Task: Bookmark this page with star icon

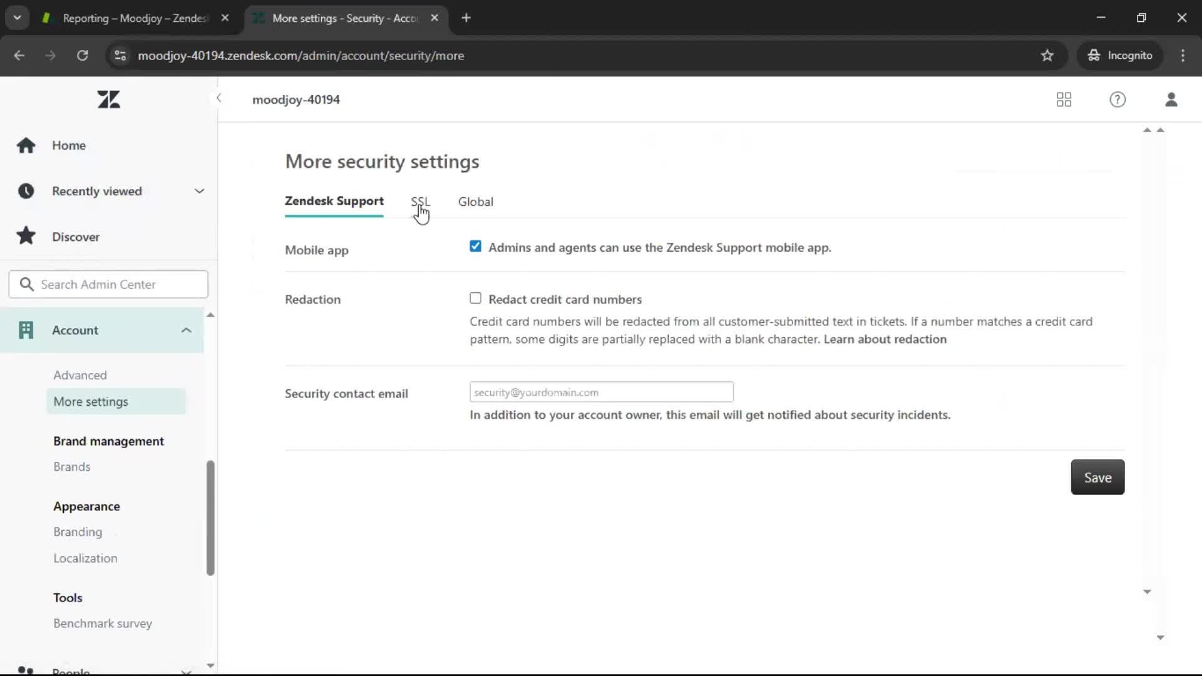Action: point(1047,56)
